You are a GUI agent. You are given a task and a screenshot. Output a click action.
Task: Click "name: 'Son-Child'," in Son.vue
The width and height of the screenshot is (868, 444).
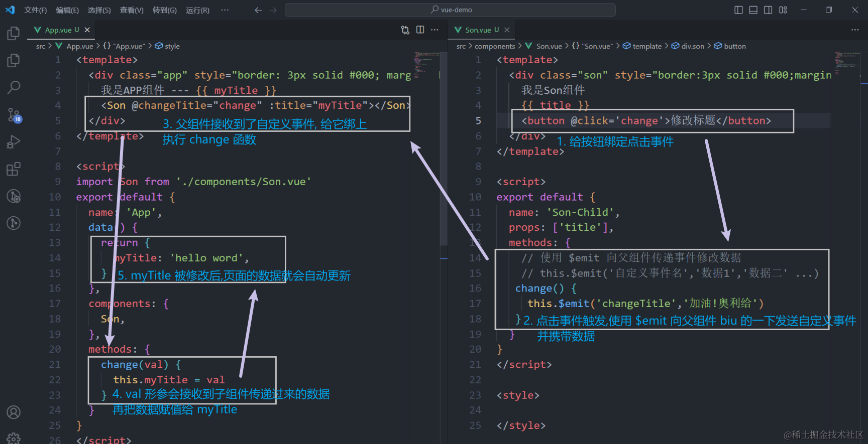pyautogui.click(x=564, y=212)
